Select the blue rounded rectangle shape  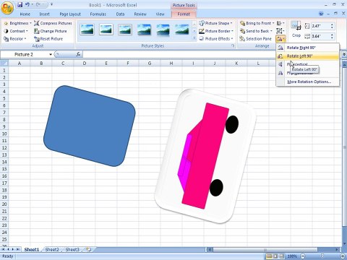pyautogui.click(x=90, y=126)
